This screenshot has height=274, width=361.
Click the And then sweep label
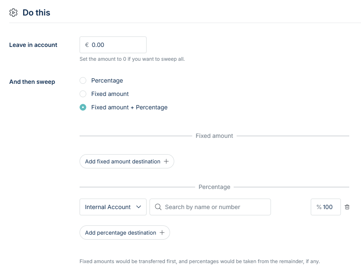tap(32, 82)
